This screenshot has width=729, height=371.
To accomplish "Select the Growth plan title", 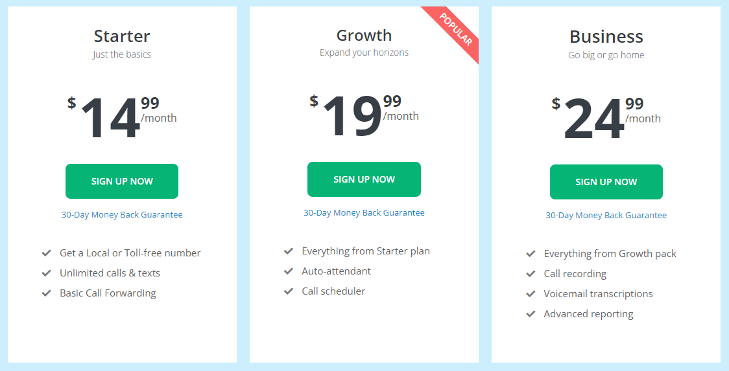I will pyautogui.click(x=364, y=36).
